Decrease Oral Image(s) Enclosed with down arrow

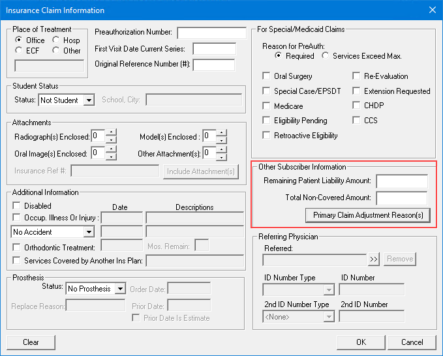[x=112, y=156]
